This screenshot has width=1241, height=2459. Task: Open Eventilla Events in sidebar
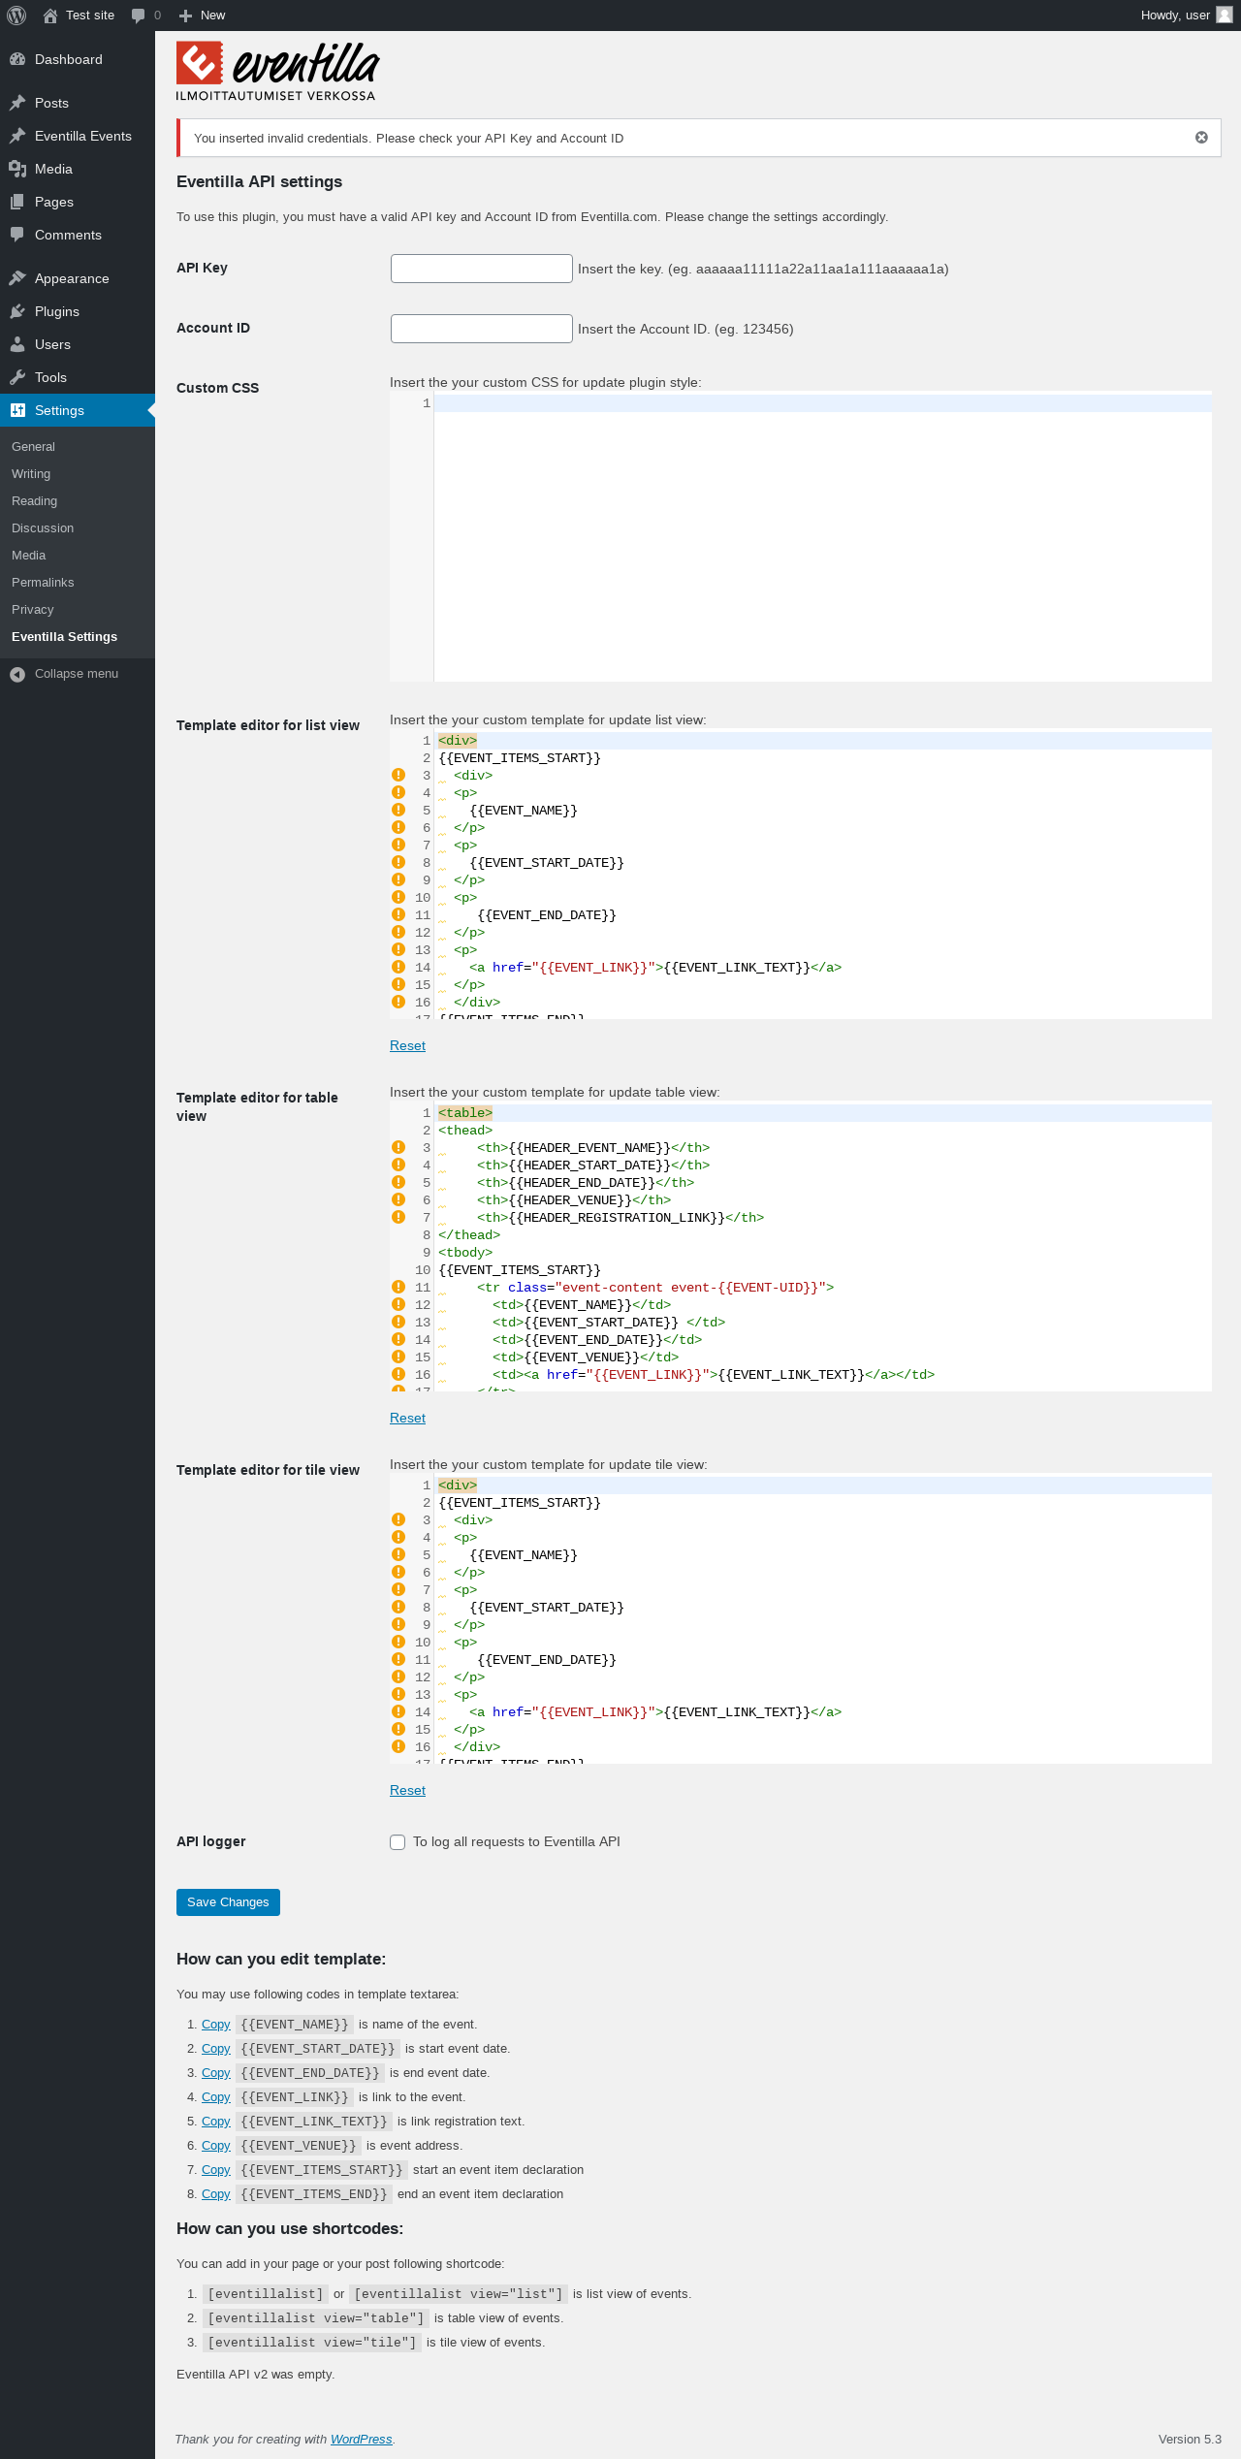pos(82,136)
